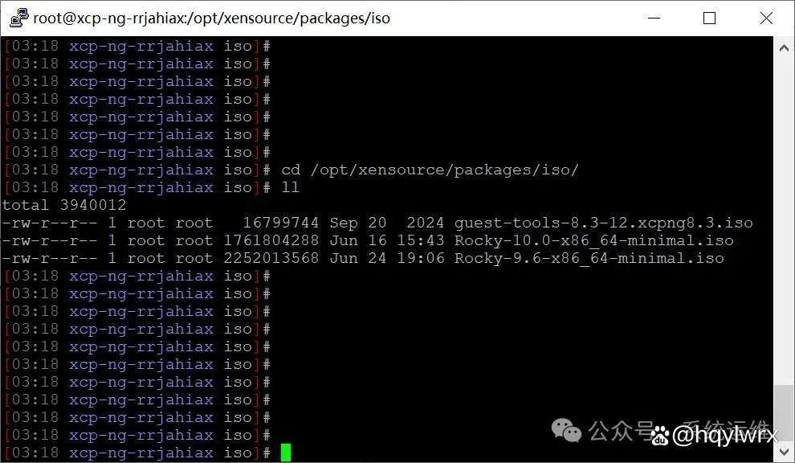Screen dimensions: 795x463
Task: Open the PuTTY system menu icon
Action: pos(19,18)
